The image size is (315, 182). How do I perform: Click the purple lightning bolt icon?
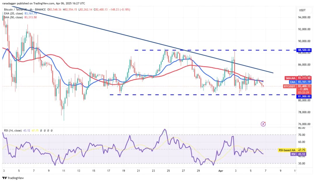263,124
